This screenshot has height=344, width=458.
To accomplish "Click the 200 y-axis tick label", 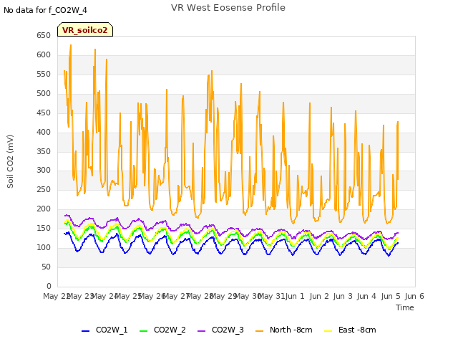I will [44, 209].
